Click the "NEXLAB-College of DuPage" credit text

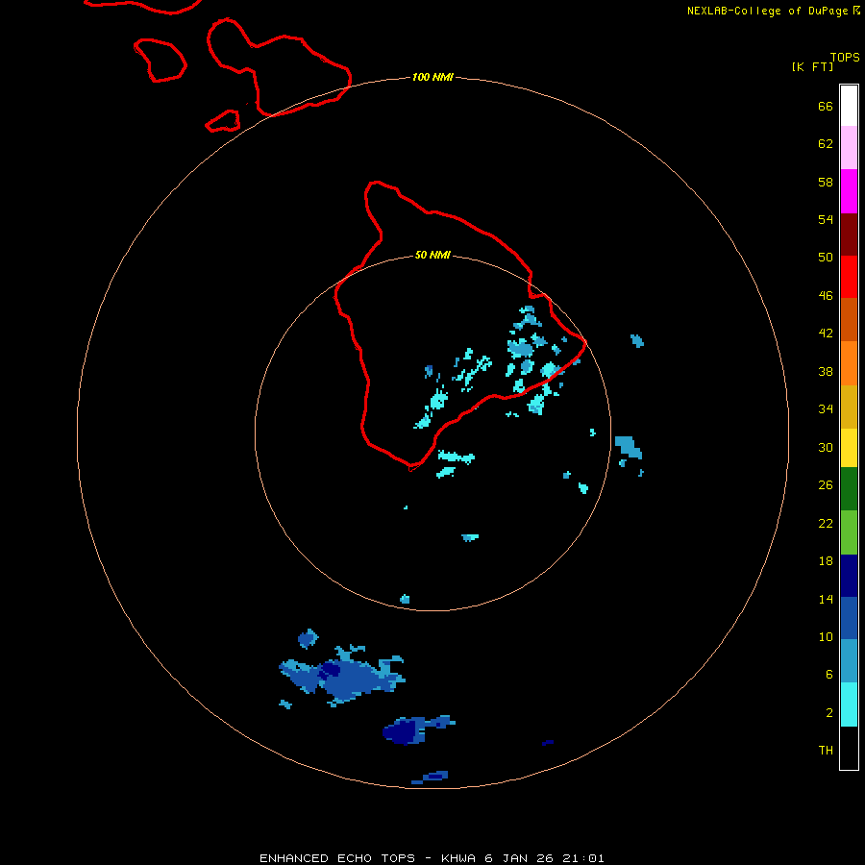point(767,11)
